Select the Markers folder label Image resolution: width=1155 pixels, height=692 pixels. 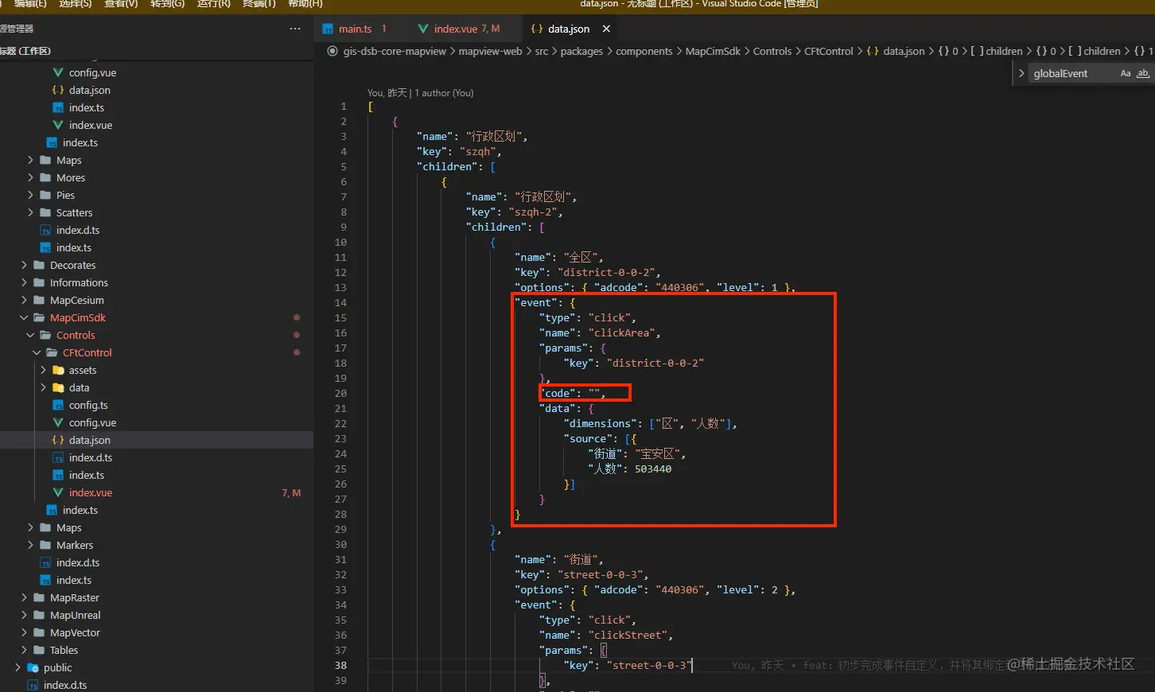coord(75,545)
